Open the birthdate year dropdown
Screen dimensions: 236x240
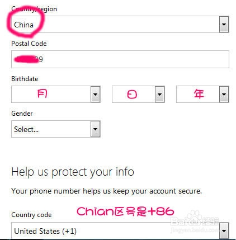tap(202, 94)
